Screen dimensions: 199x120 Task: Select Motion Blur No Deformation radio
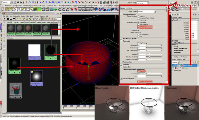[x=138, y=34]
